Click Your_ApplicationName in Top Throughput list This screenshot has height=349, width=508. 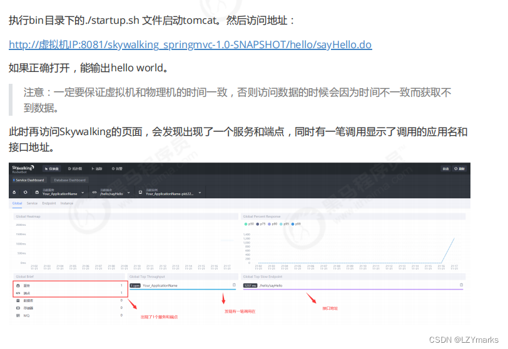160,286
